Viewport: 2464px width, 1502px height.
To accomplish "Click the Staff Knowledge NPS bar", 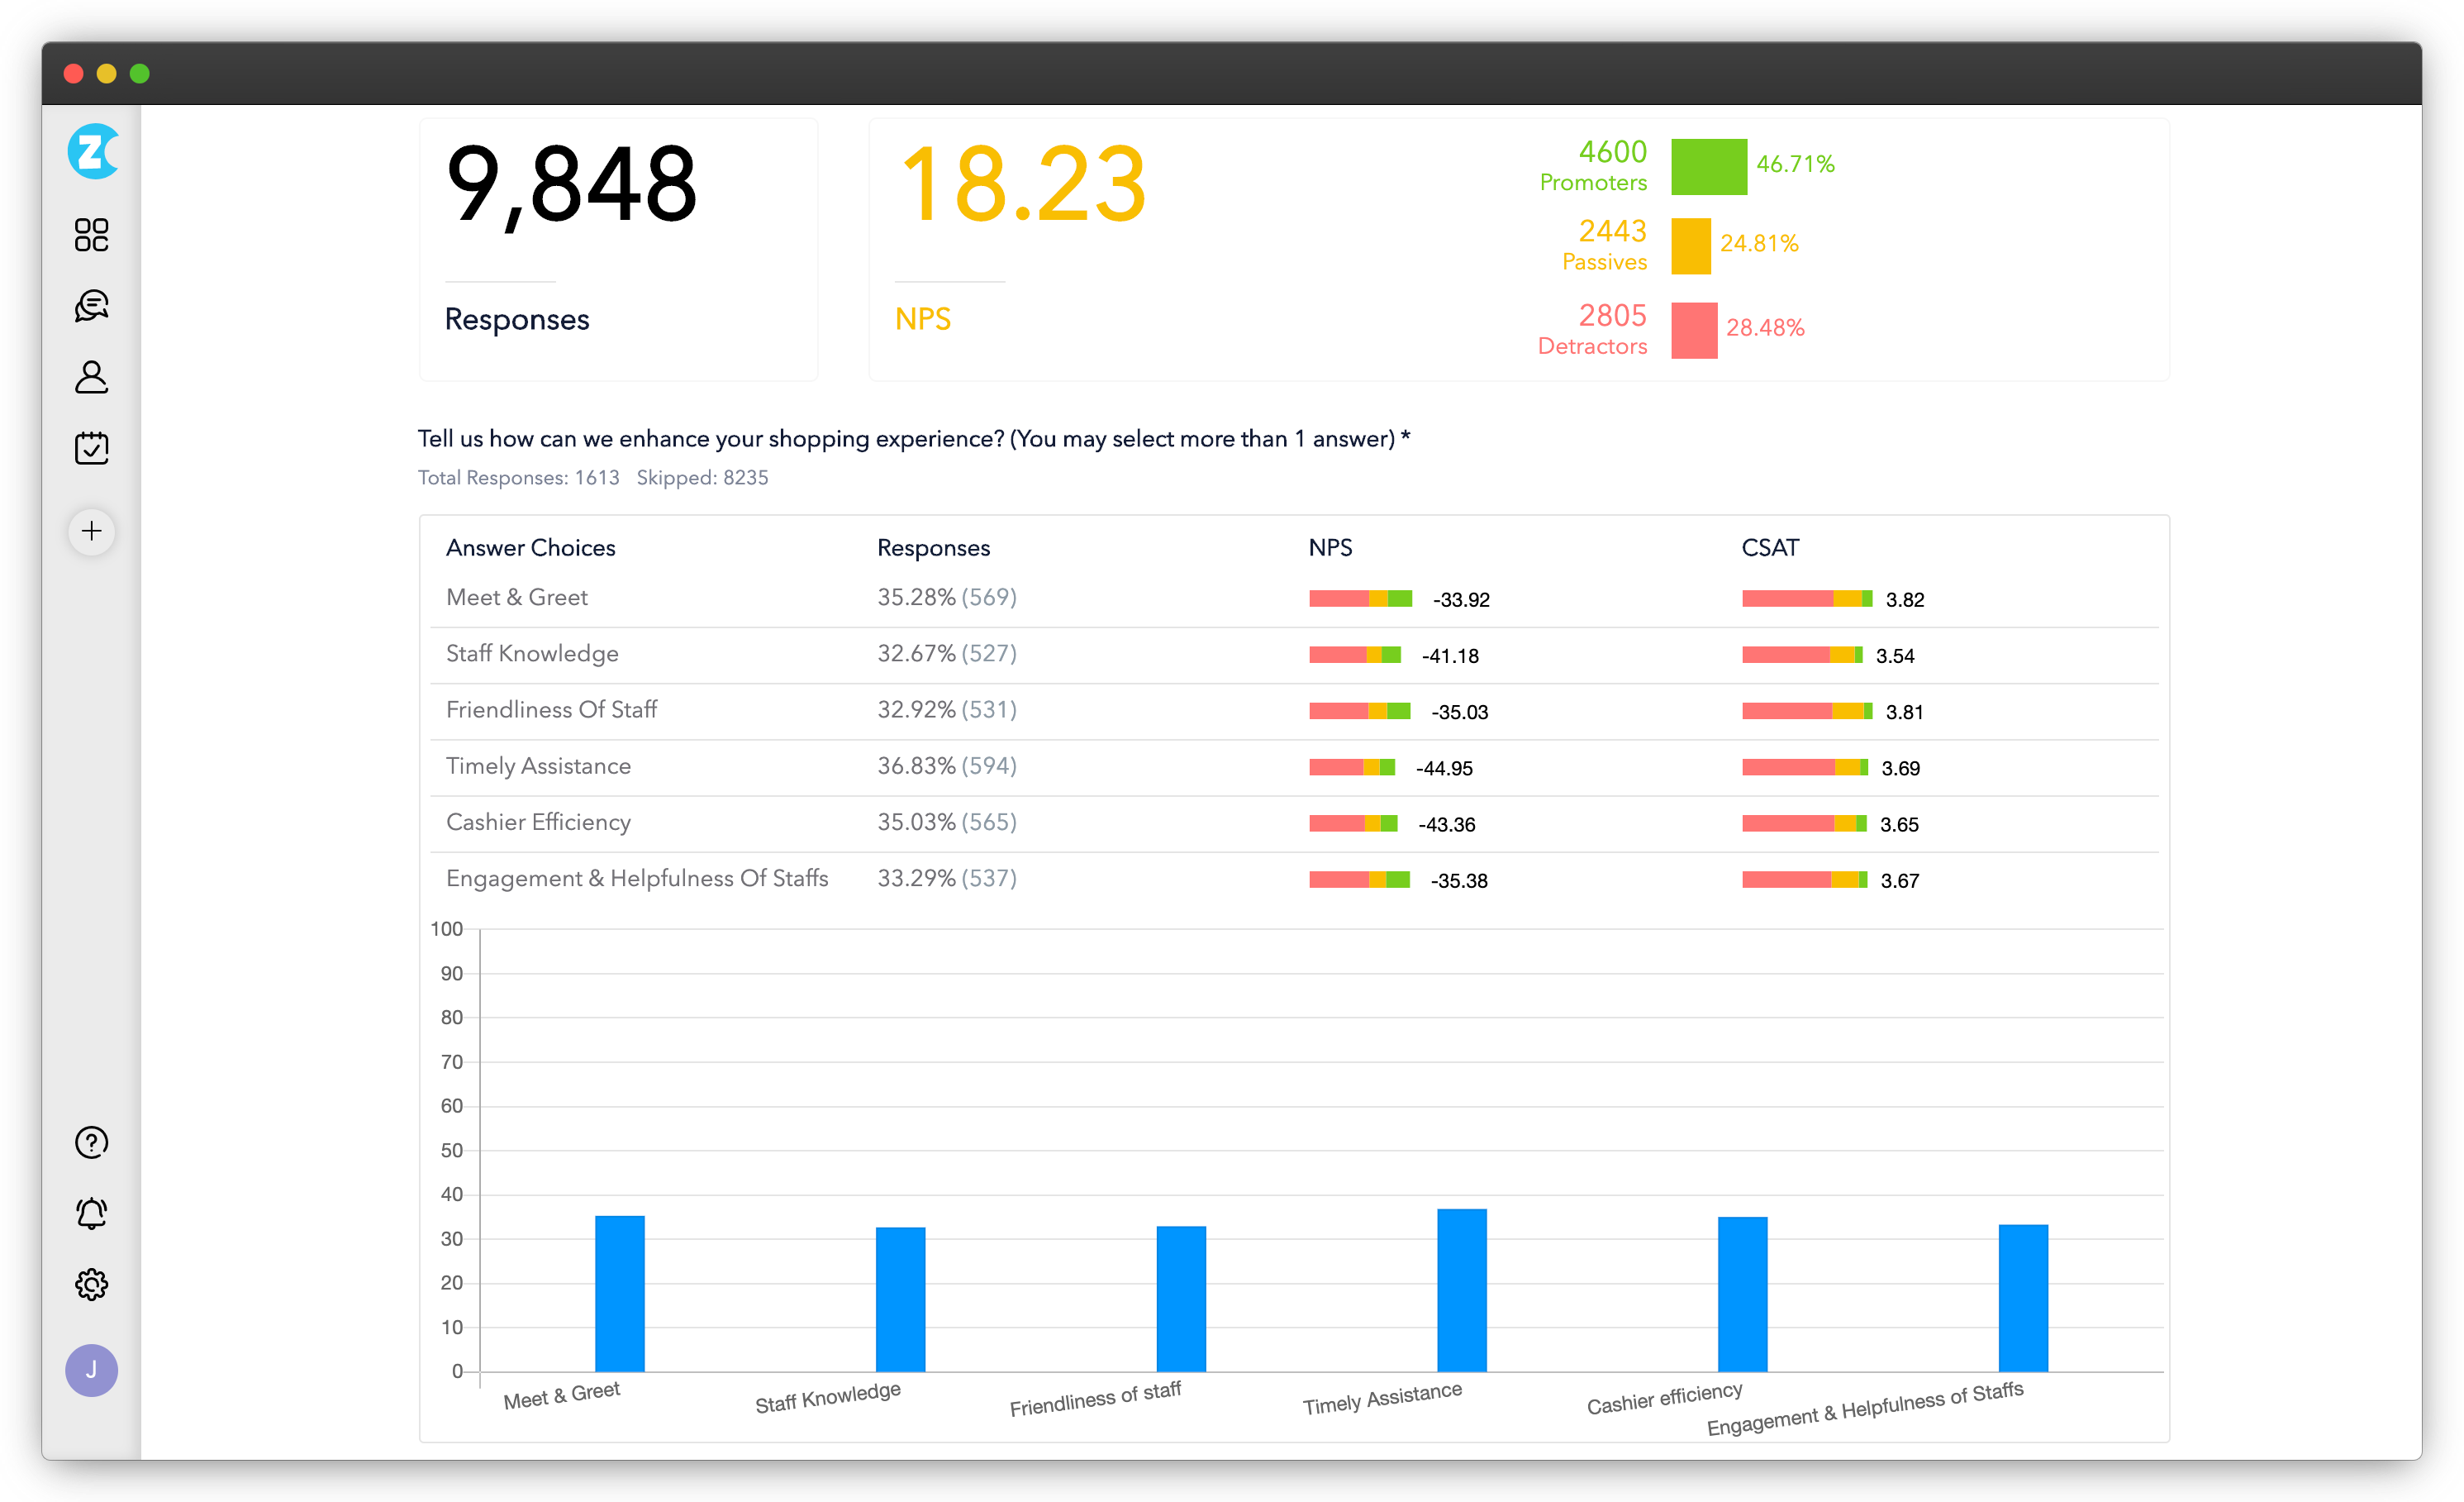I will [x=1354, y=656].
